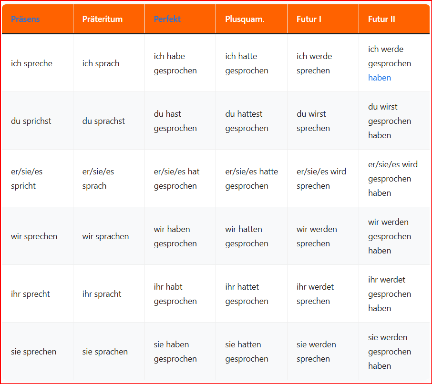Select the 'du sprachst' cell

click(103, 121)
